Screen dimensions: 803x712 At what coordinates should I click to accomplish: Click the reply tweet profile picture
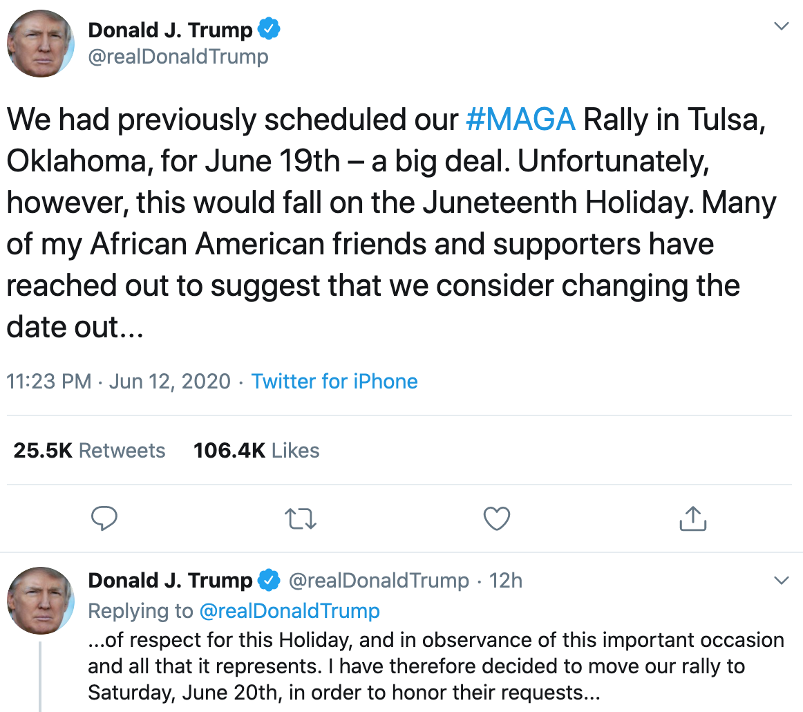40,601
